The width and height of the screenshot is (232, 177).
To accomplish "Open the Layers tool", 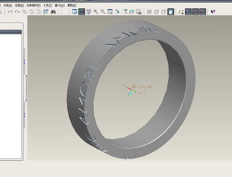I will coord(131,12).
